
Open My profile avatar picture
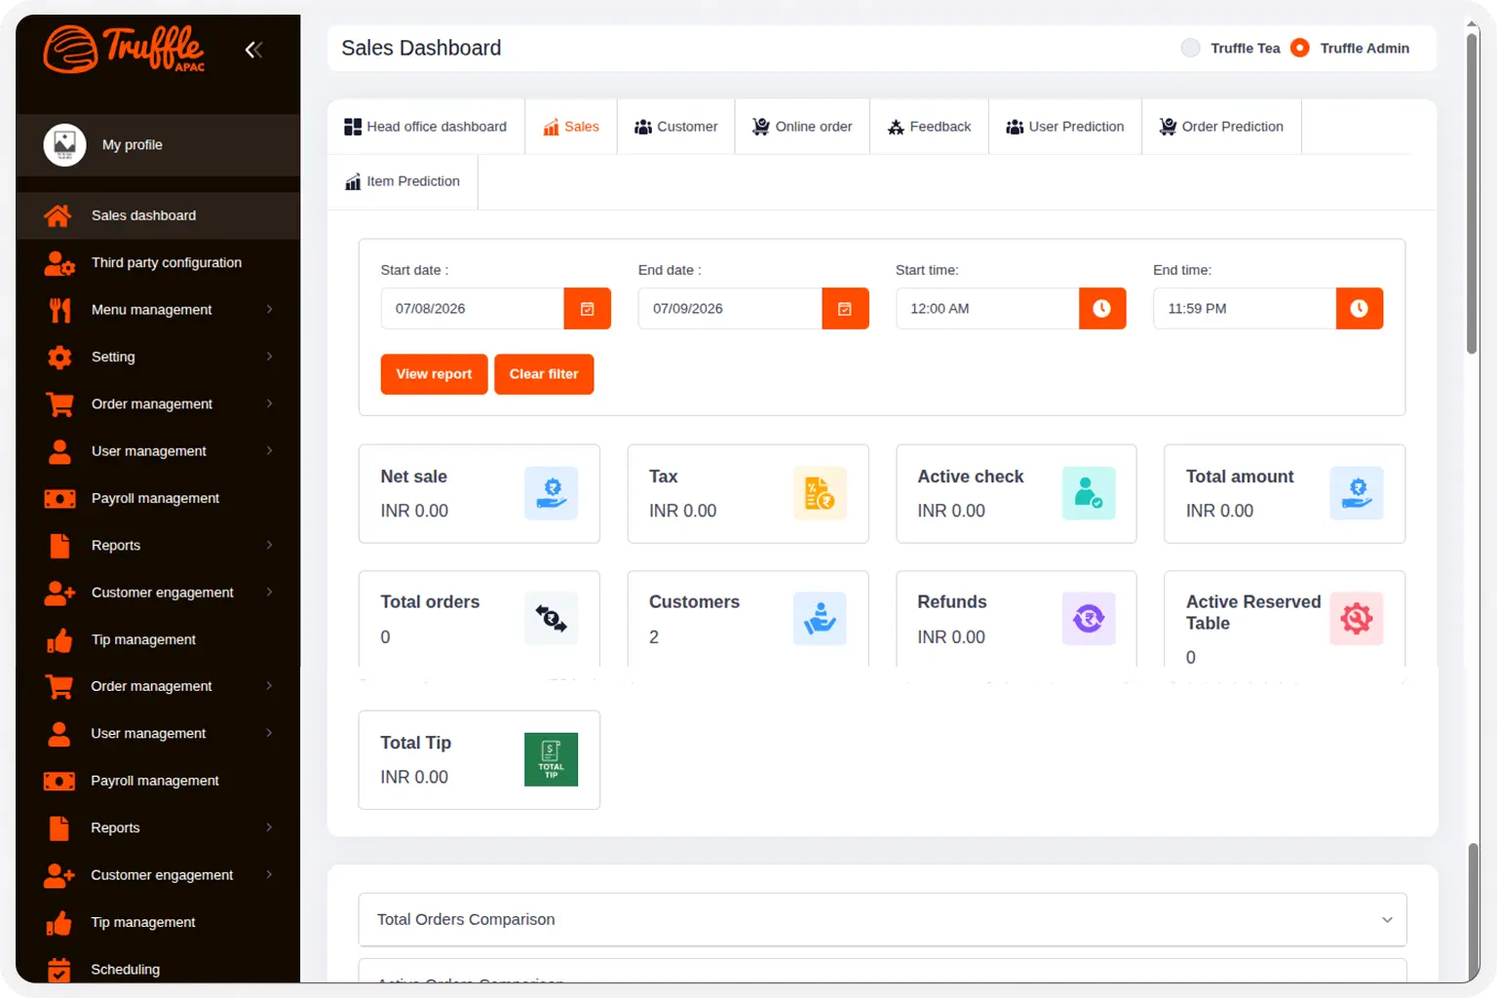(x=64, y=144)
